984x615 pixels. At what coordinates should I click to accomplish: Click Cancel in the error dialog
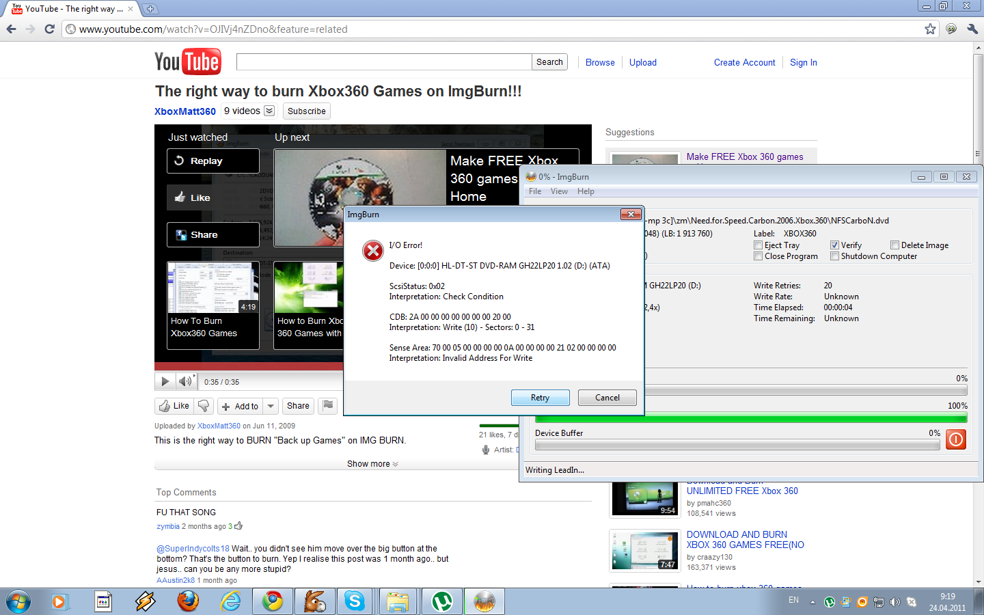(x=607, y=398)
